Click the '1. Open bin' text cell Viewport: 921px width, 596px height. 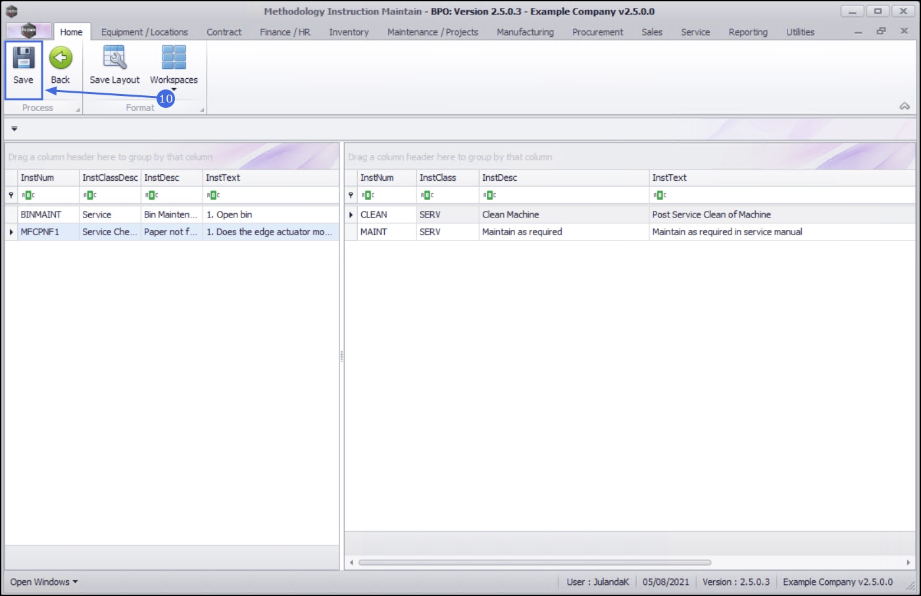coord(270,214)
